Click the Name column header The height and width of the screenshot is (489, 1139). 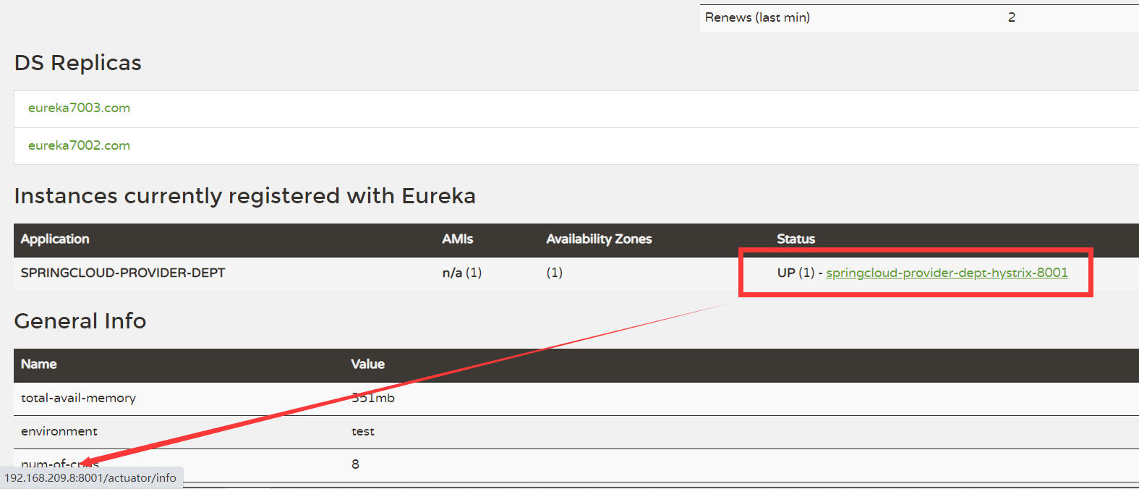point(39,364)
